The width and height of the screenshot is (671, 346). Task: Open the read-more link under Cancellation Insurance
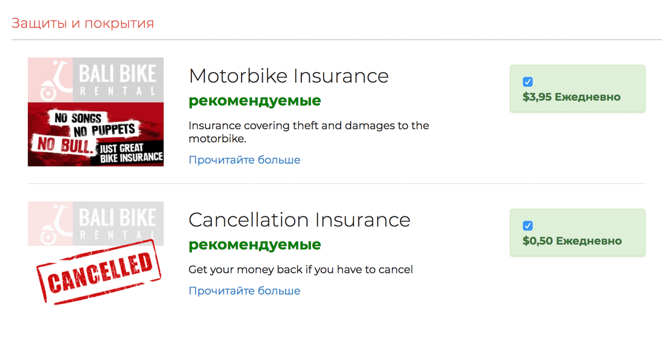click(244, 291)
